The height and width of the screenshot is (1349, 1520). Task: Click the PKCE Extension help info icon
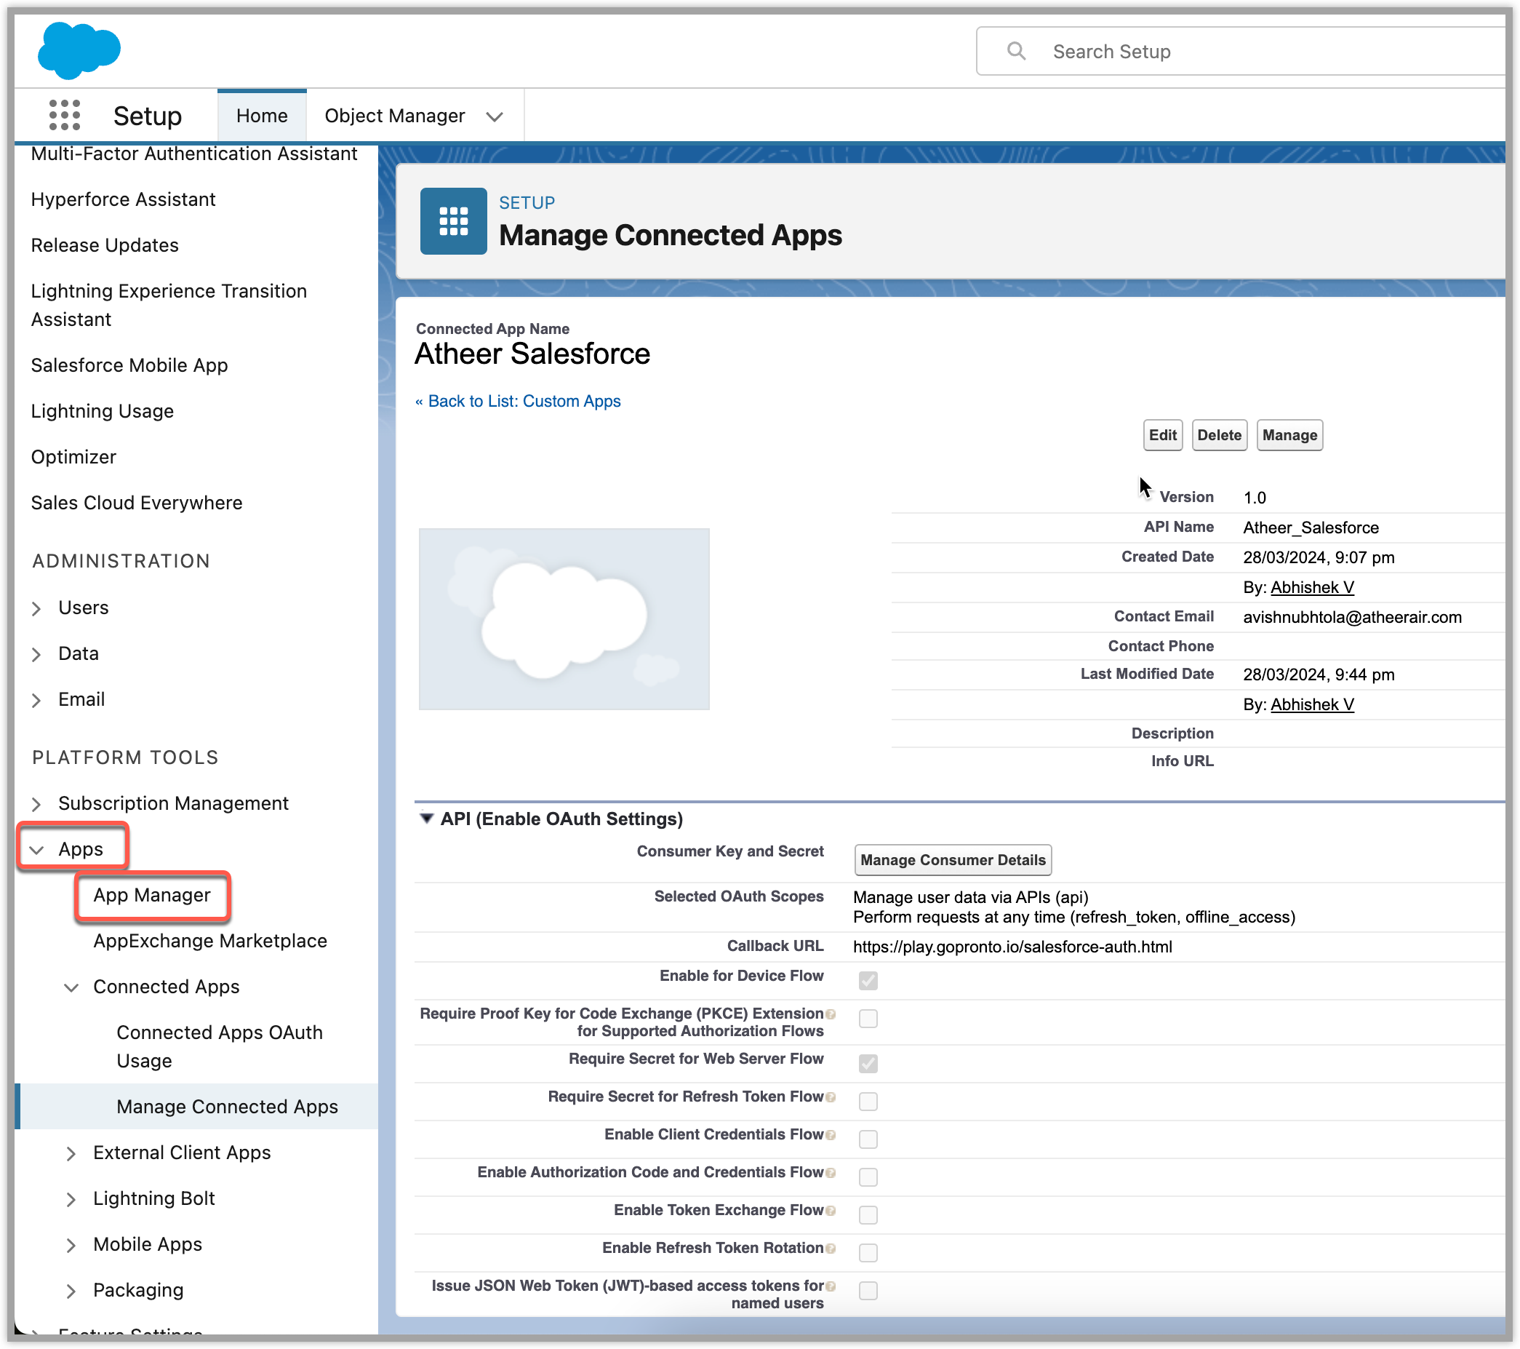831,1014
